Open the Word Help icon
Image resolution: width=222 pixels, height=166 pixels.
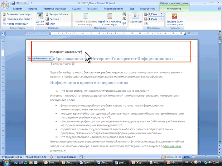(x=219, y=9)
